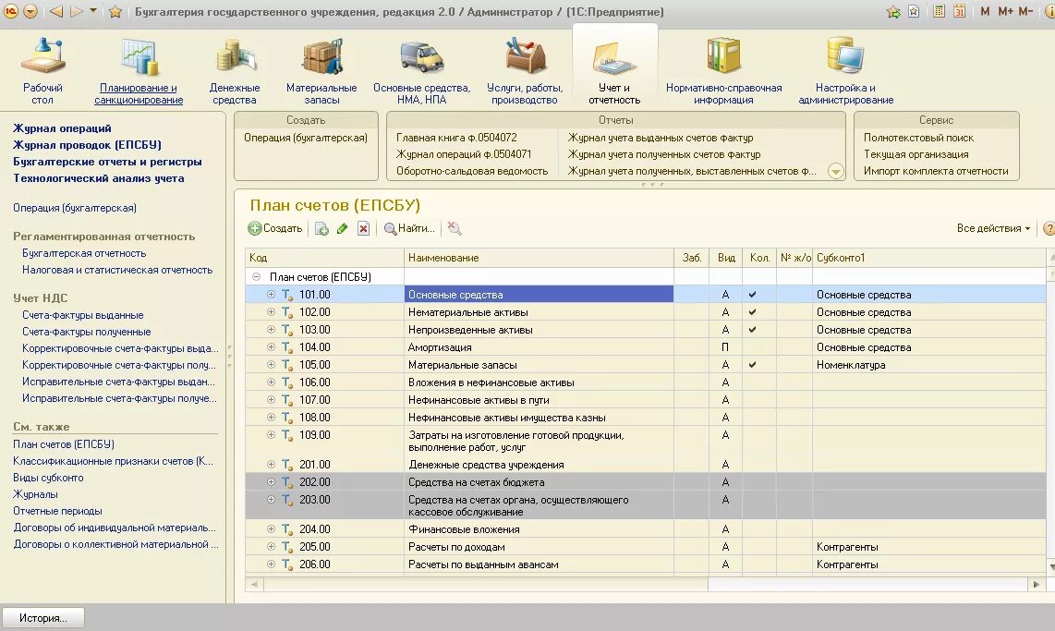Viewport: 1055px width, 631px height.
Task: Open Нормативно-справочная информация section icon
Action: pyautogui.click(x=723, y=56)
